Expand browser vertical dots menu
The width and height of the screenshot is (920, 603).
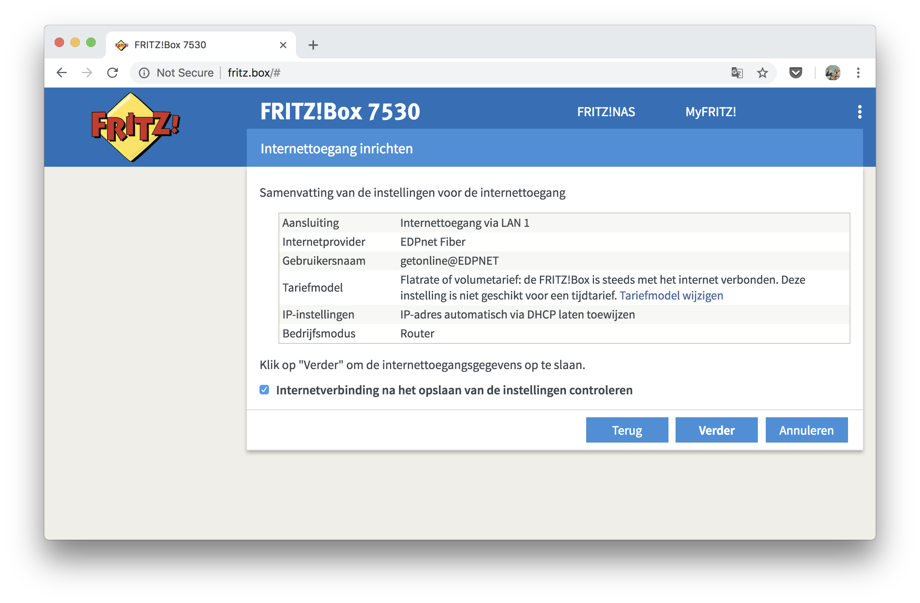pos(858,73)
